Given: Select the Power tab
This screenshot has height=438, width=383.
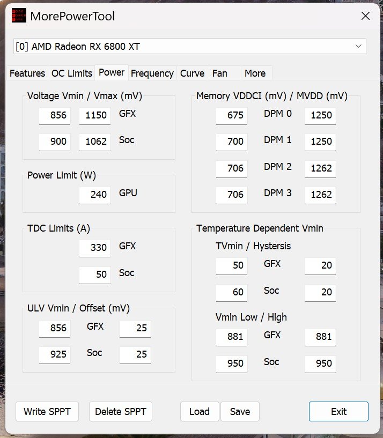Looking at the screenshot, I should 112,72.
